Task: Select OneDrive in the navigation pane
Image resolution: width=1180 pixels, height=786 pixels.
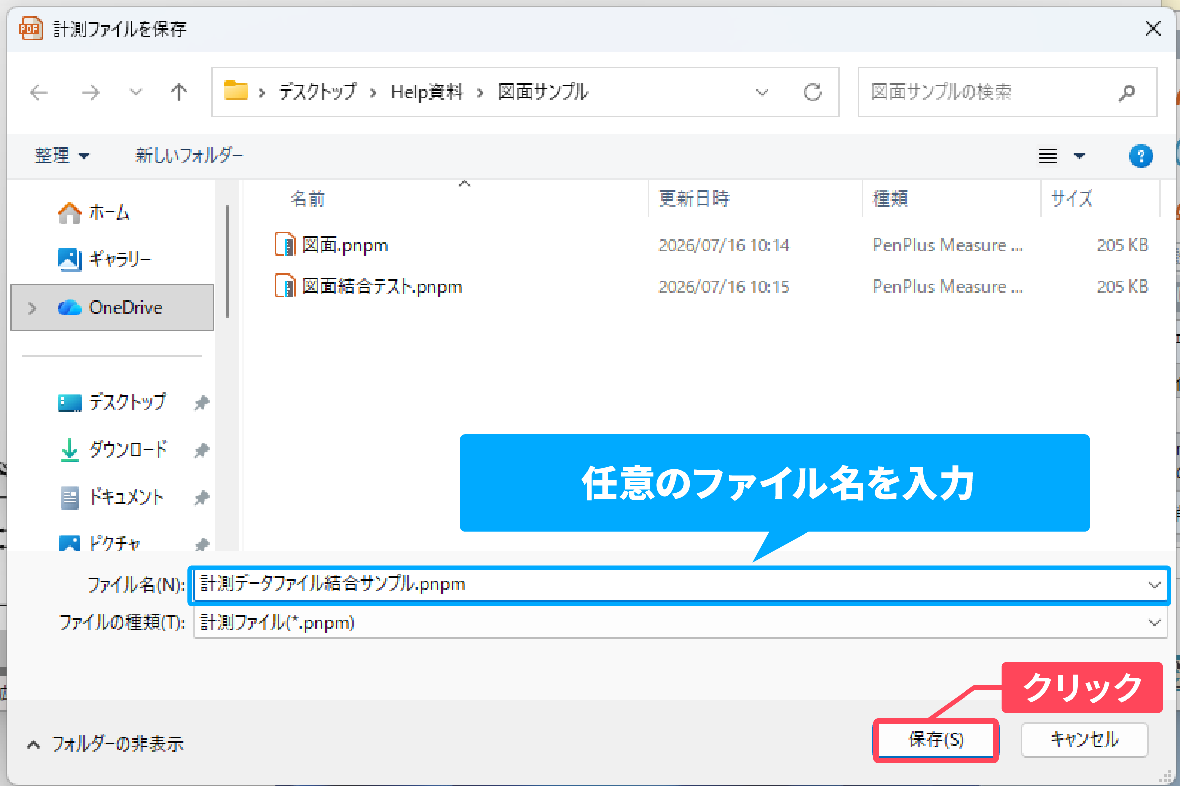Action: point(112,308)
